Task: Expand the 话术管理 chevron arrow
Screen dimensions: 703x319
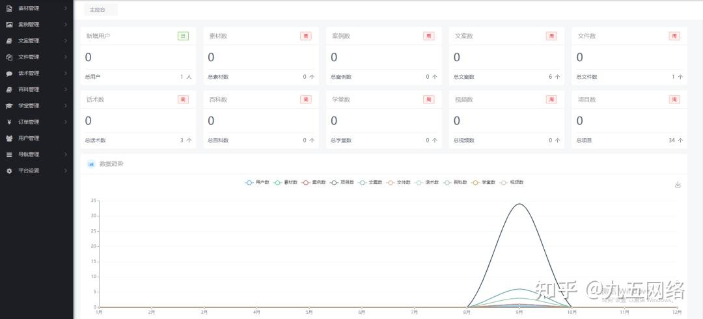Action: pyautogui.click(x=66, y=73)
